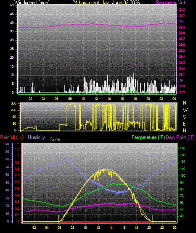Click the 270 degree wind direction tick
Viewport: 196px width, 233px height.
click(14, 110)
